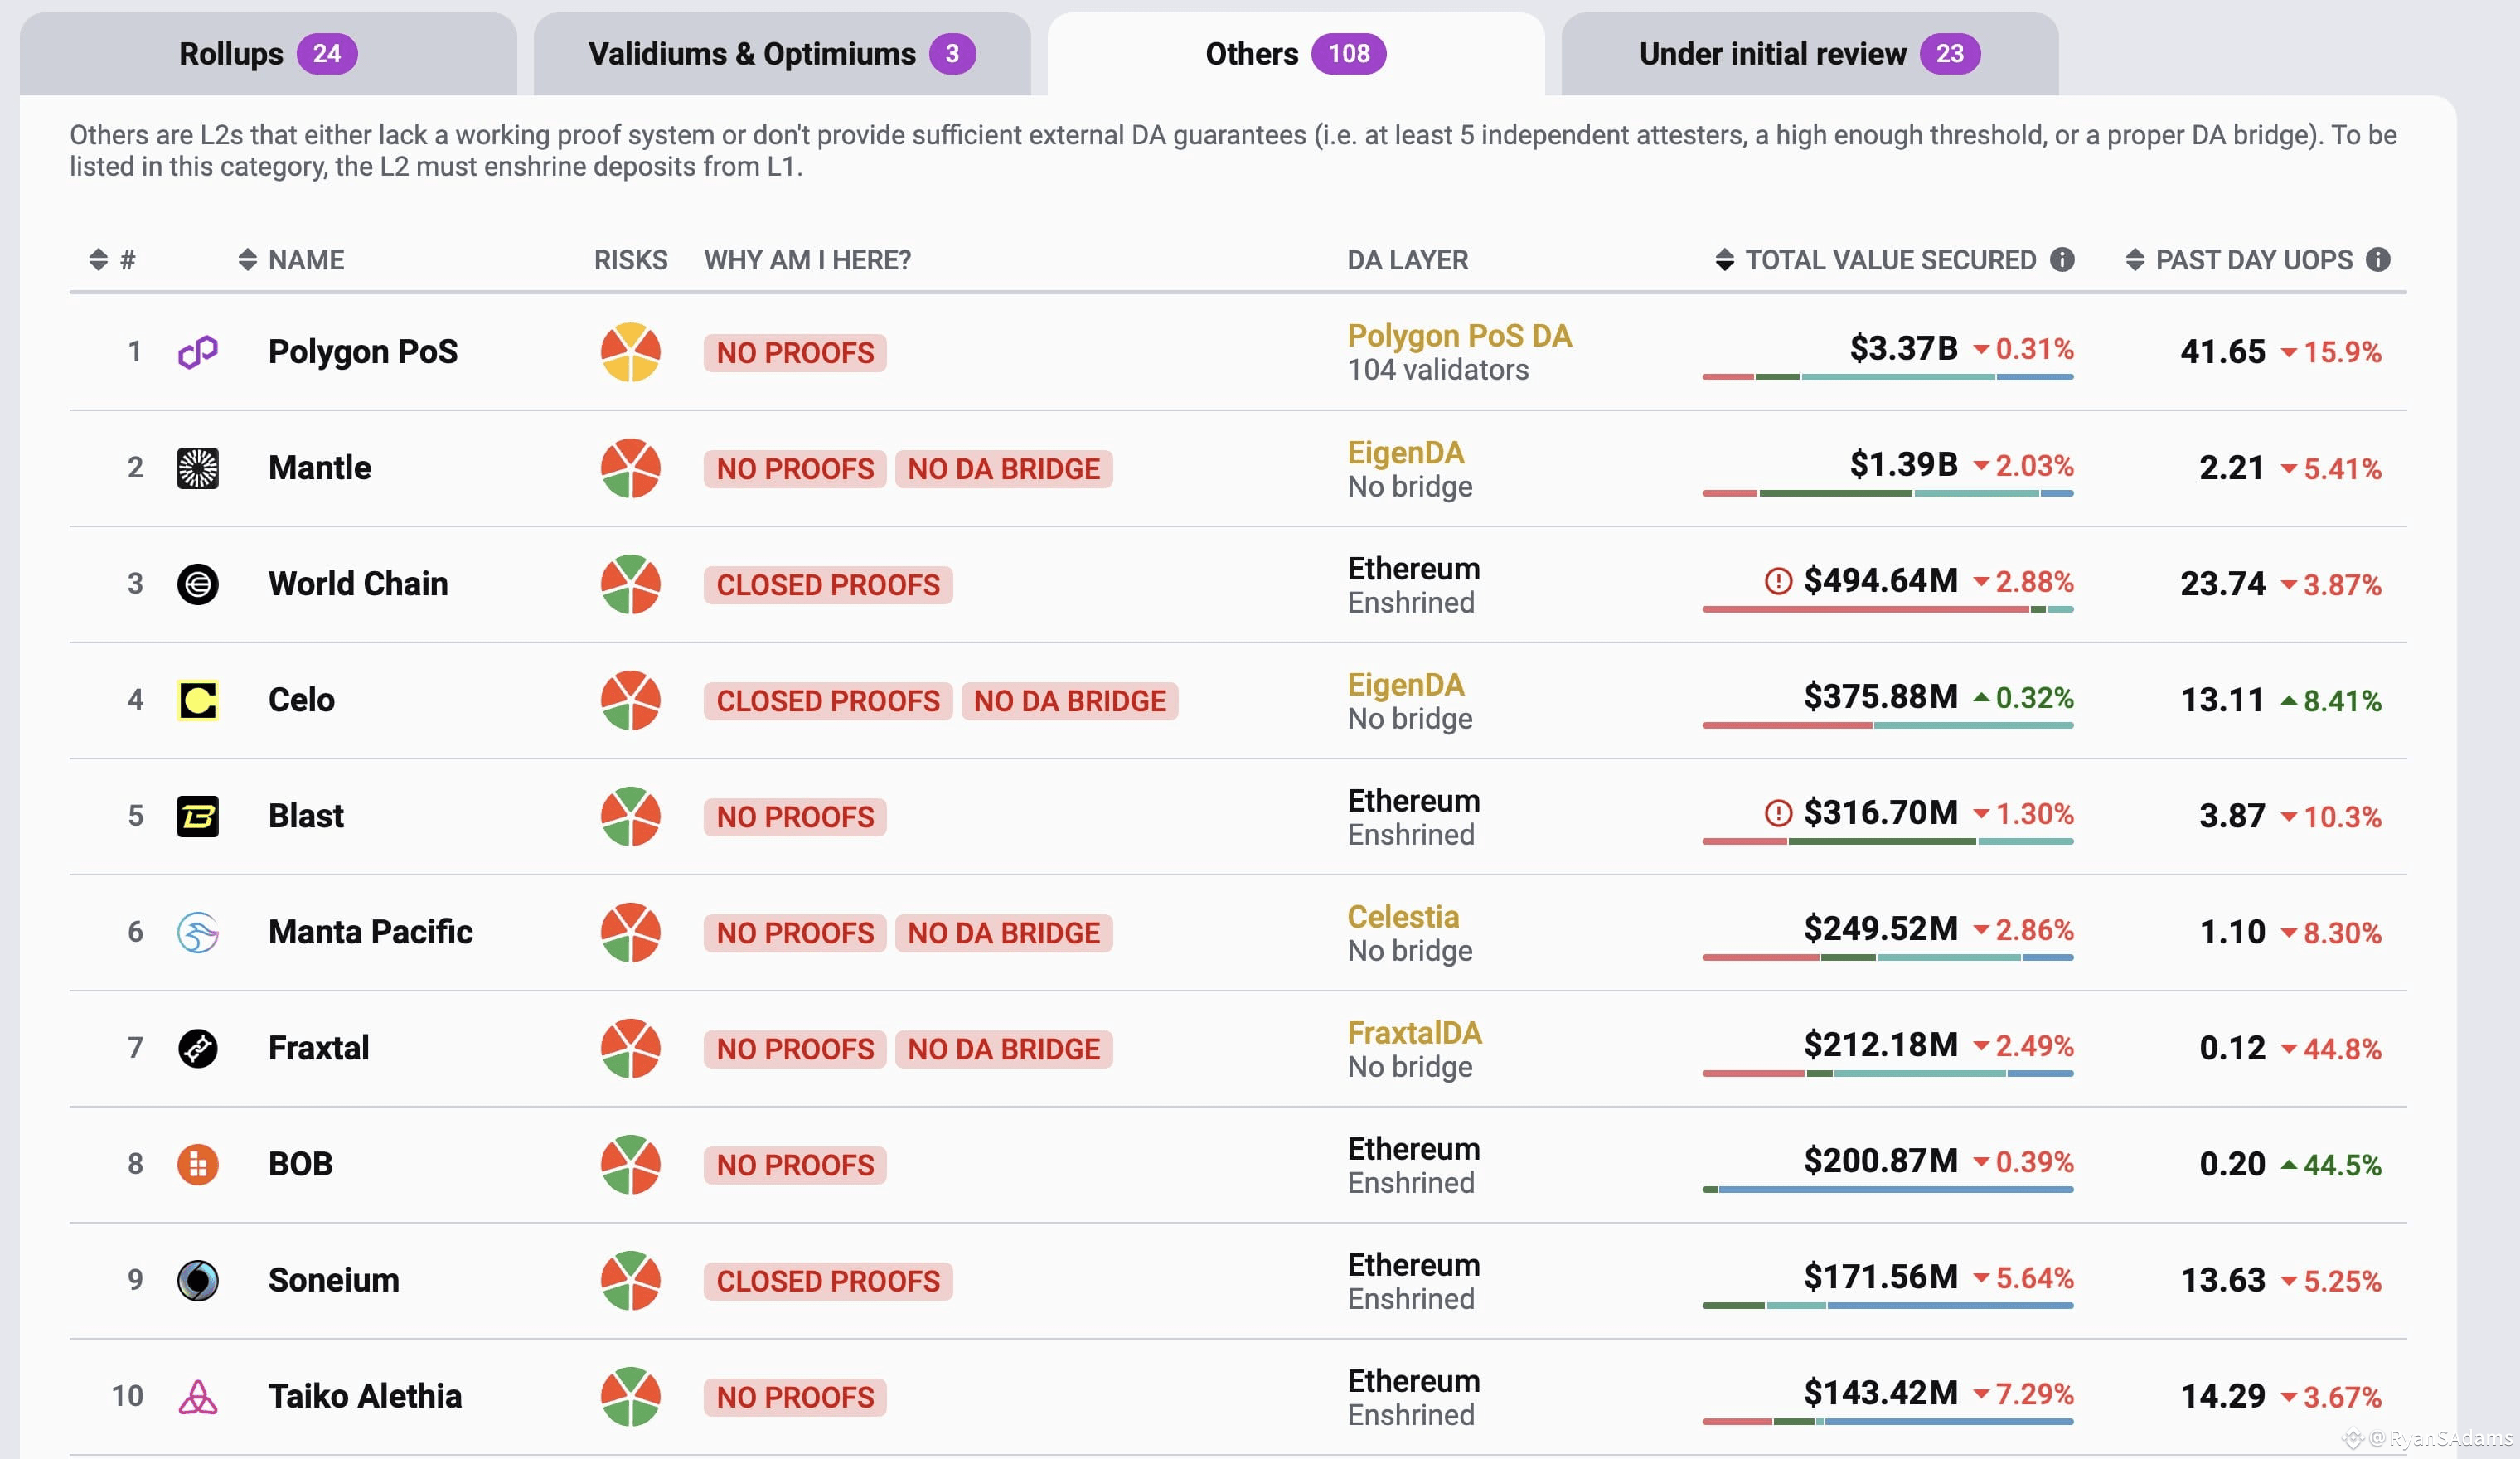
Task: Open the World Chain risk rosette icon
Action: click(x=630, y=584)
